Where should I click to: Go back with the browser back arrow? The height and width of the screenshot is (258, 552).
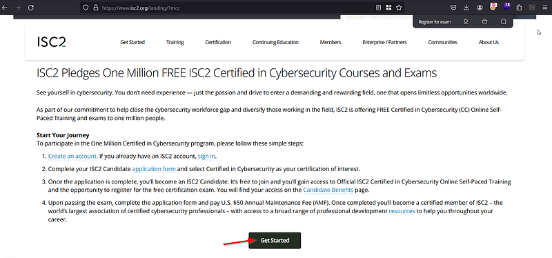[x=4, y=8]
